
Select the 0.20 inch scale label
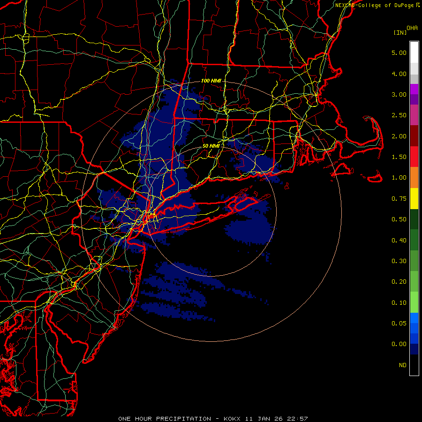(x=399, y=282)
